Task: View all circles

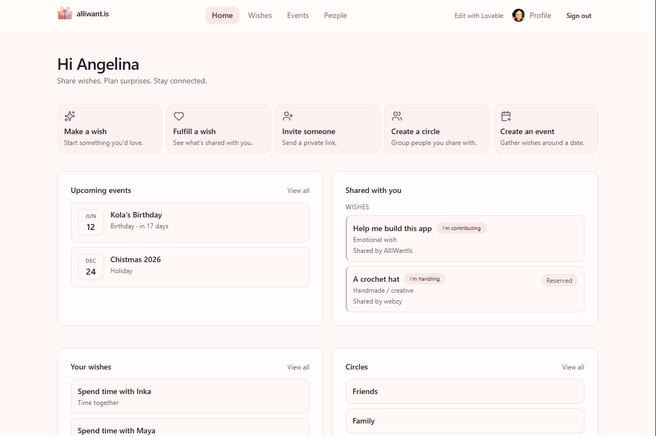Action: coord(573,367)
